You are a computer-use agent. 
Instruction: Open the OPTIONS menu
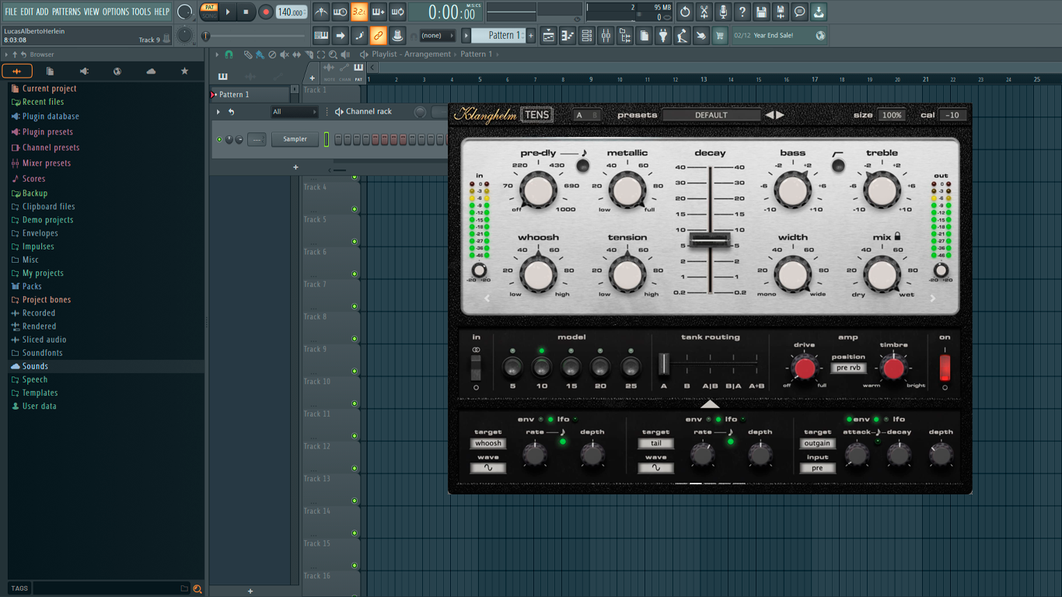point(116,12)
